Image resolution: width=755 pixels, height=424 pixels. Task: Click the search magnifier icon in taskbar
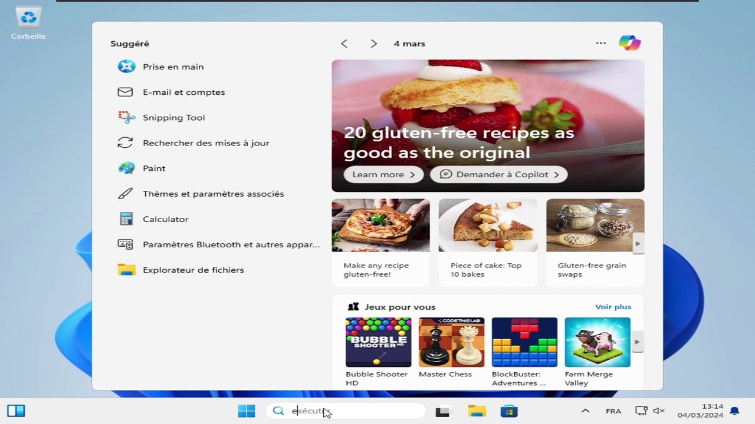tap(278, 411)
